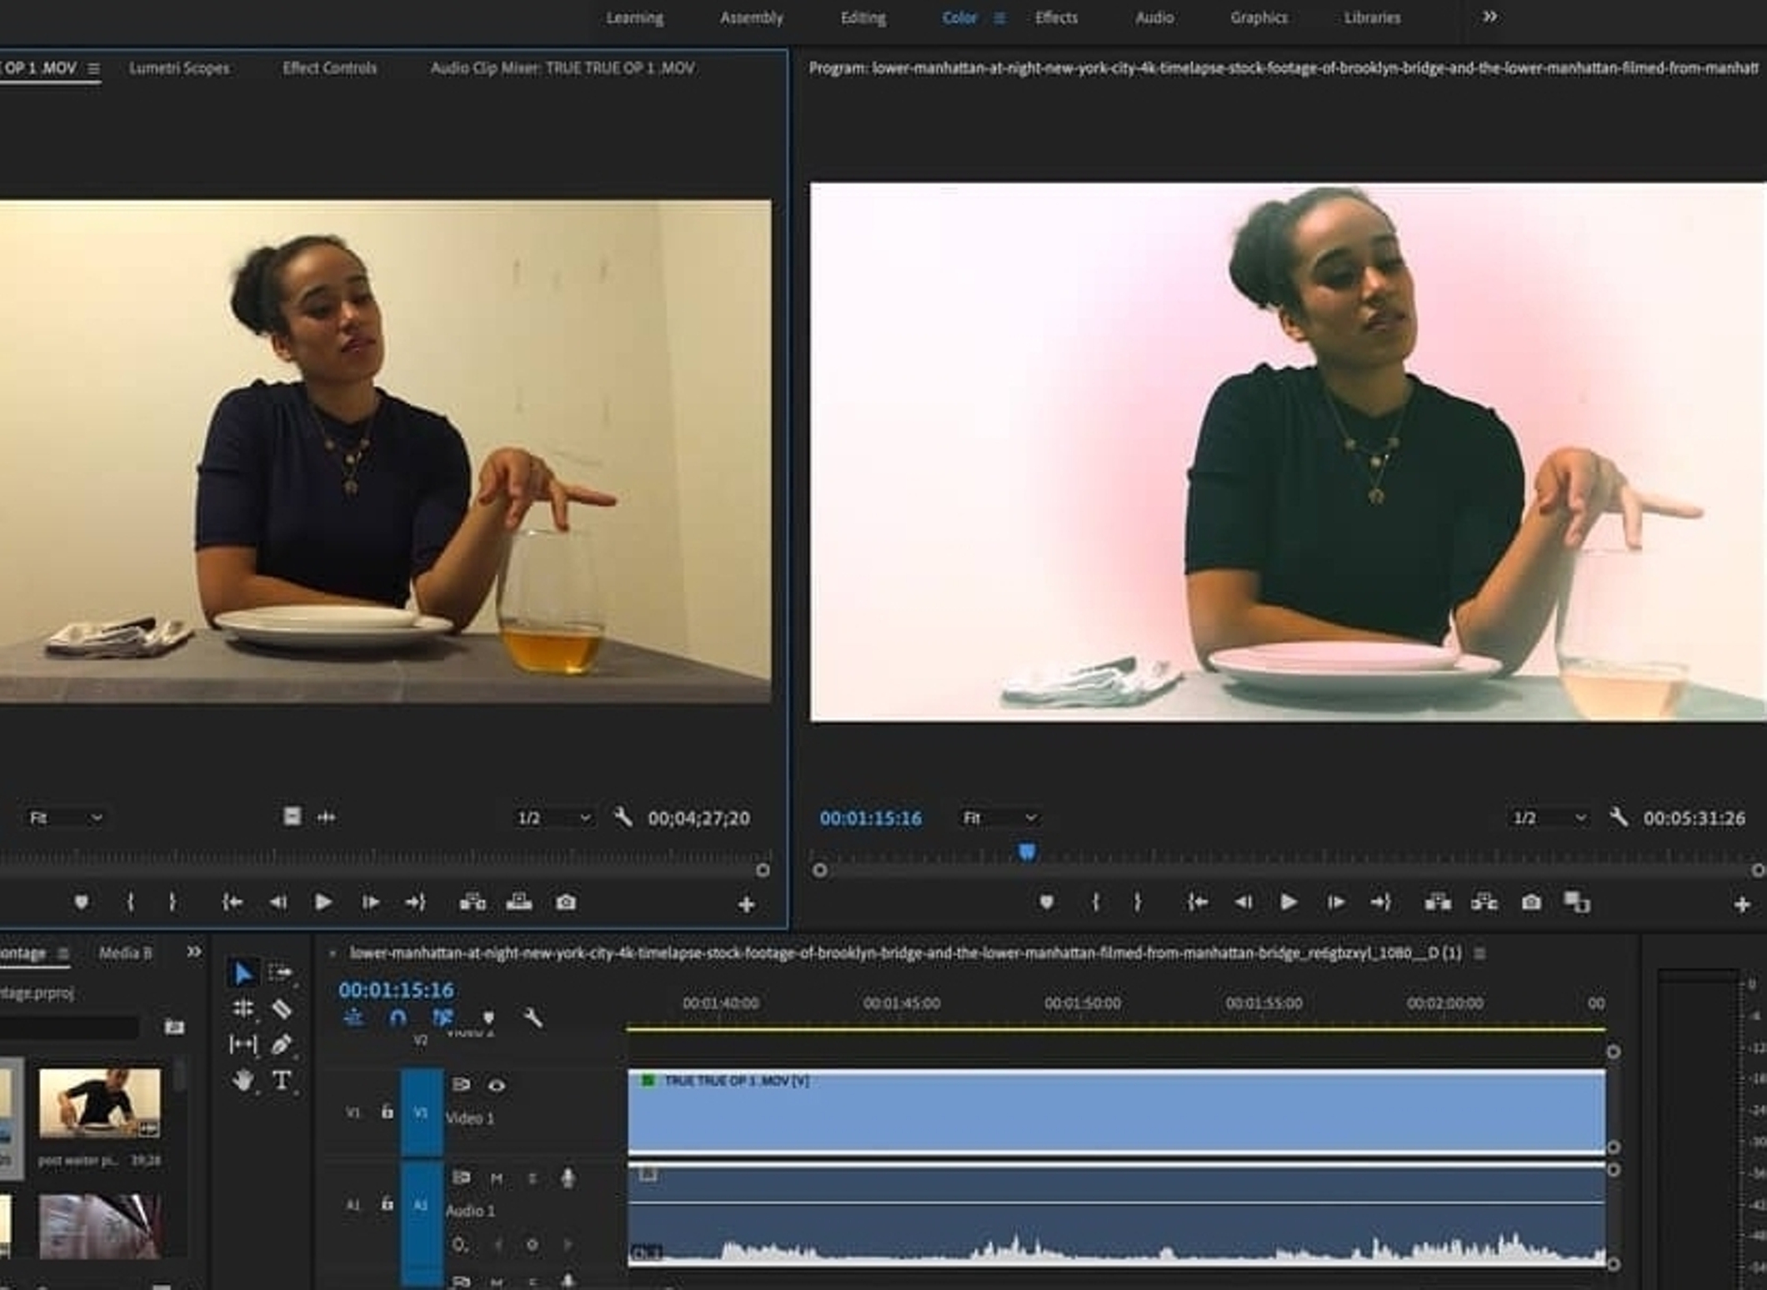Click Source monitor Go to Out button
Viewport: 1767px width, 1290px height.
click(x=415, y=902)
